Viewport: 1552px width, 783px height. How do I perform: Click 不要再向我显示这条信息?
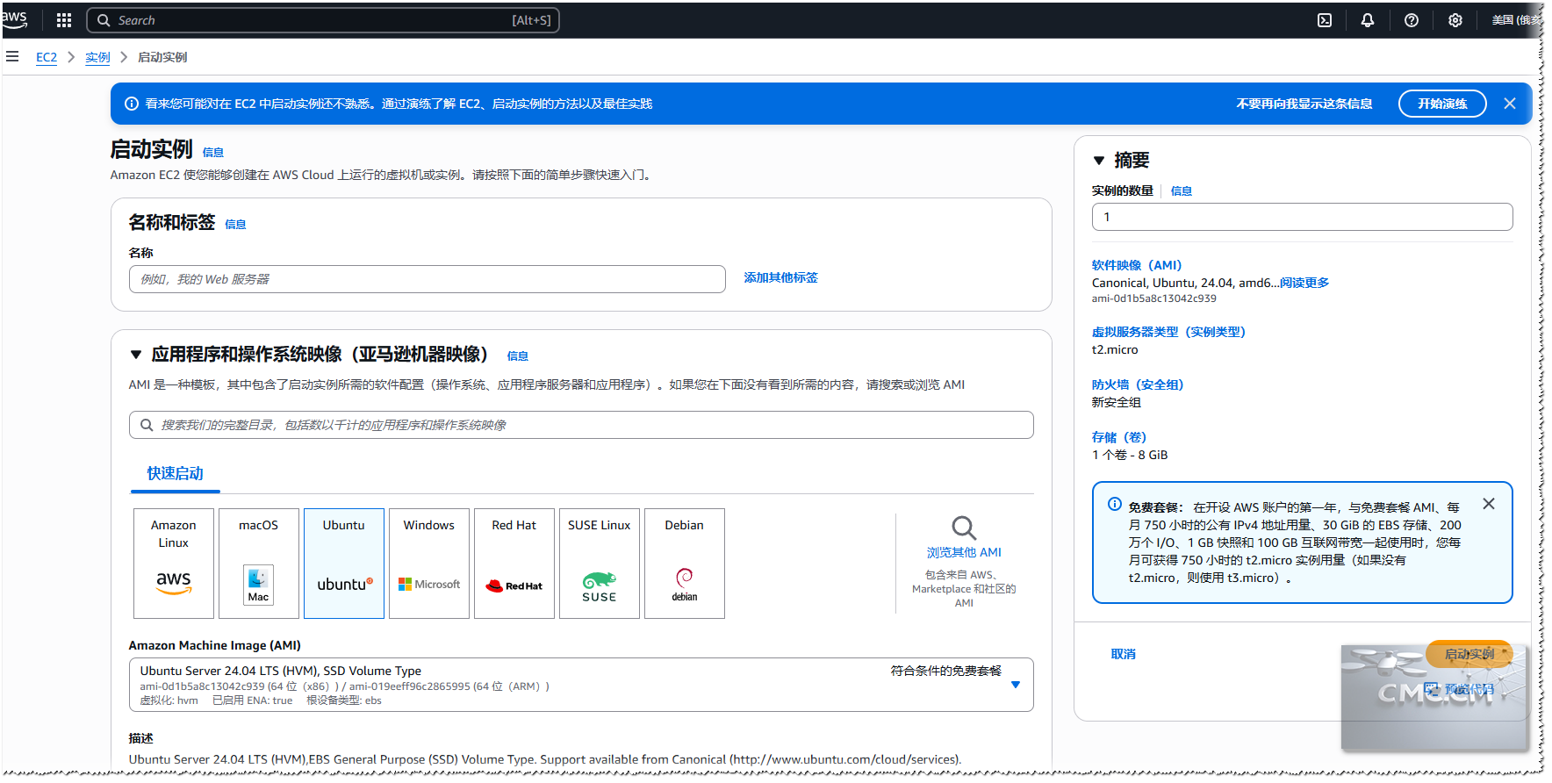click(1304, 104)
